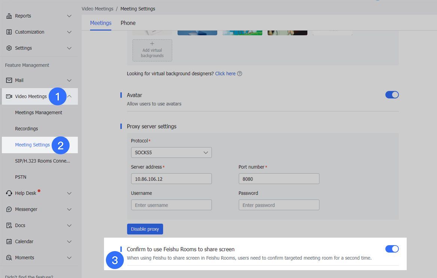Open the virtual background designers Click here link
Image resolution: width=437 pixels, height=278 pixels.
click(225, 73)
